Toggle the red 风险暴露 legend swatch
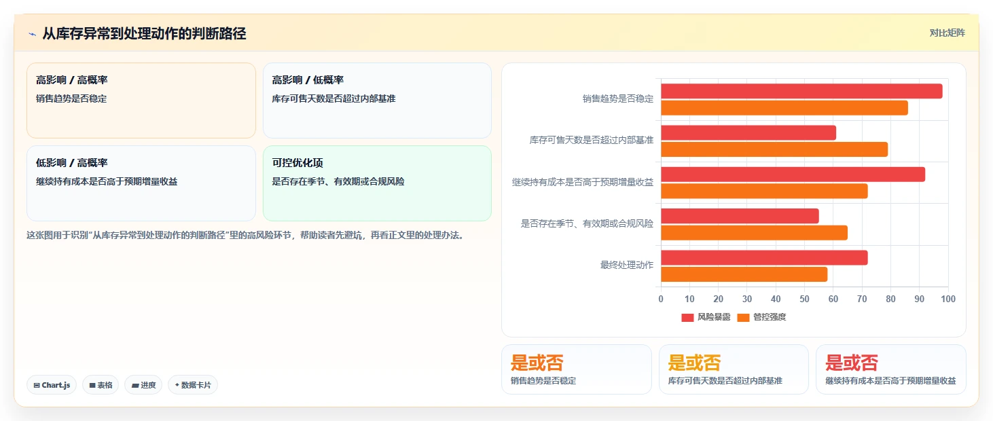The image size is (993, 421). tap(687, 317)
